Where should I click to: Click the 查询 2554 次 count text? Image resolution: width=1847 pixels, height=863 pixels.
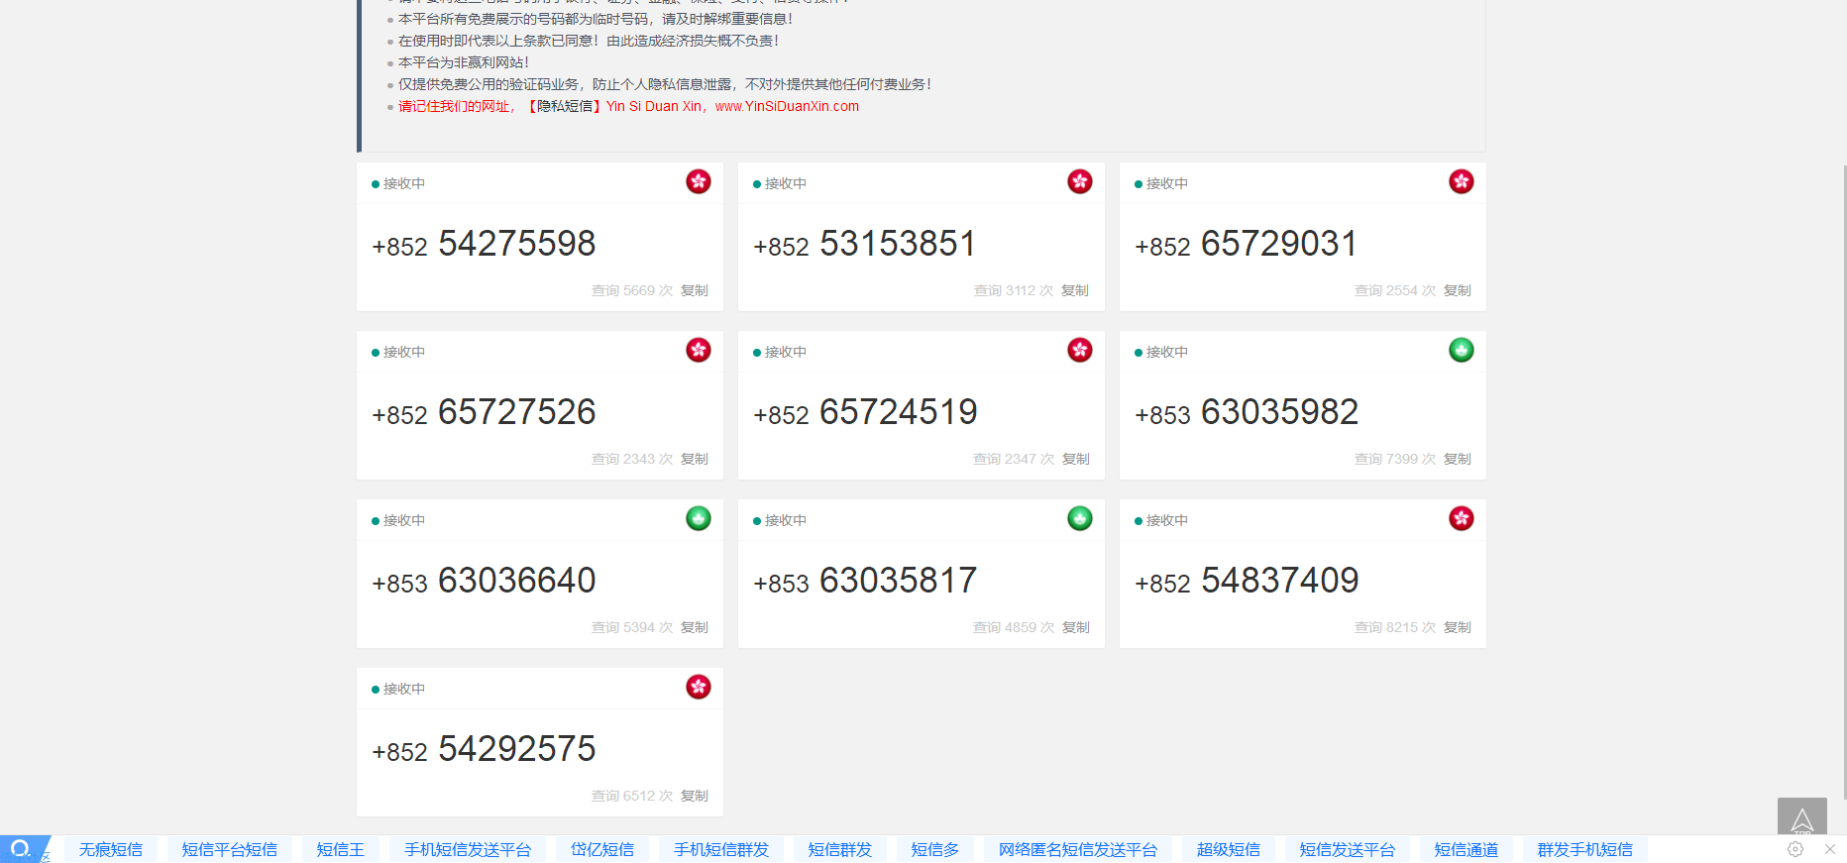(1395, 290)
